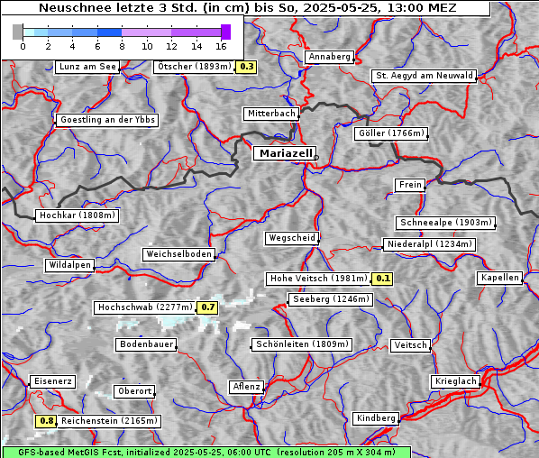Select the Weichselboden label
Image resolution: width=539 pixels, height=458 pixels.
click(x=179, y=254)
